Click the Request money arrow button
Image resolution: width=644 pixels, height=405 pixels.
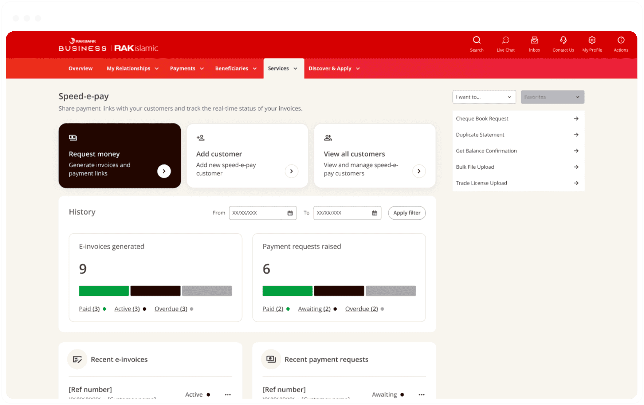click(x=164, y=171)
